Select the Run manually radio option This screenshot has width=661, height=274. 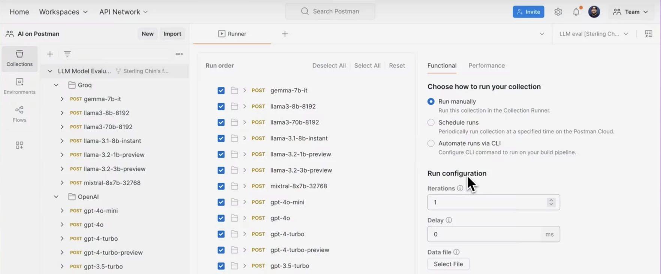431,101
